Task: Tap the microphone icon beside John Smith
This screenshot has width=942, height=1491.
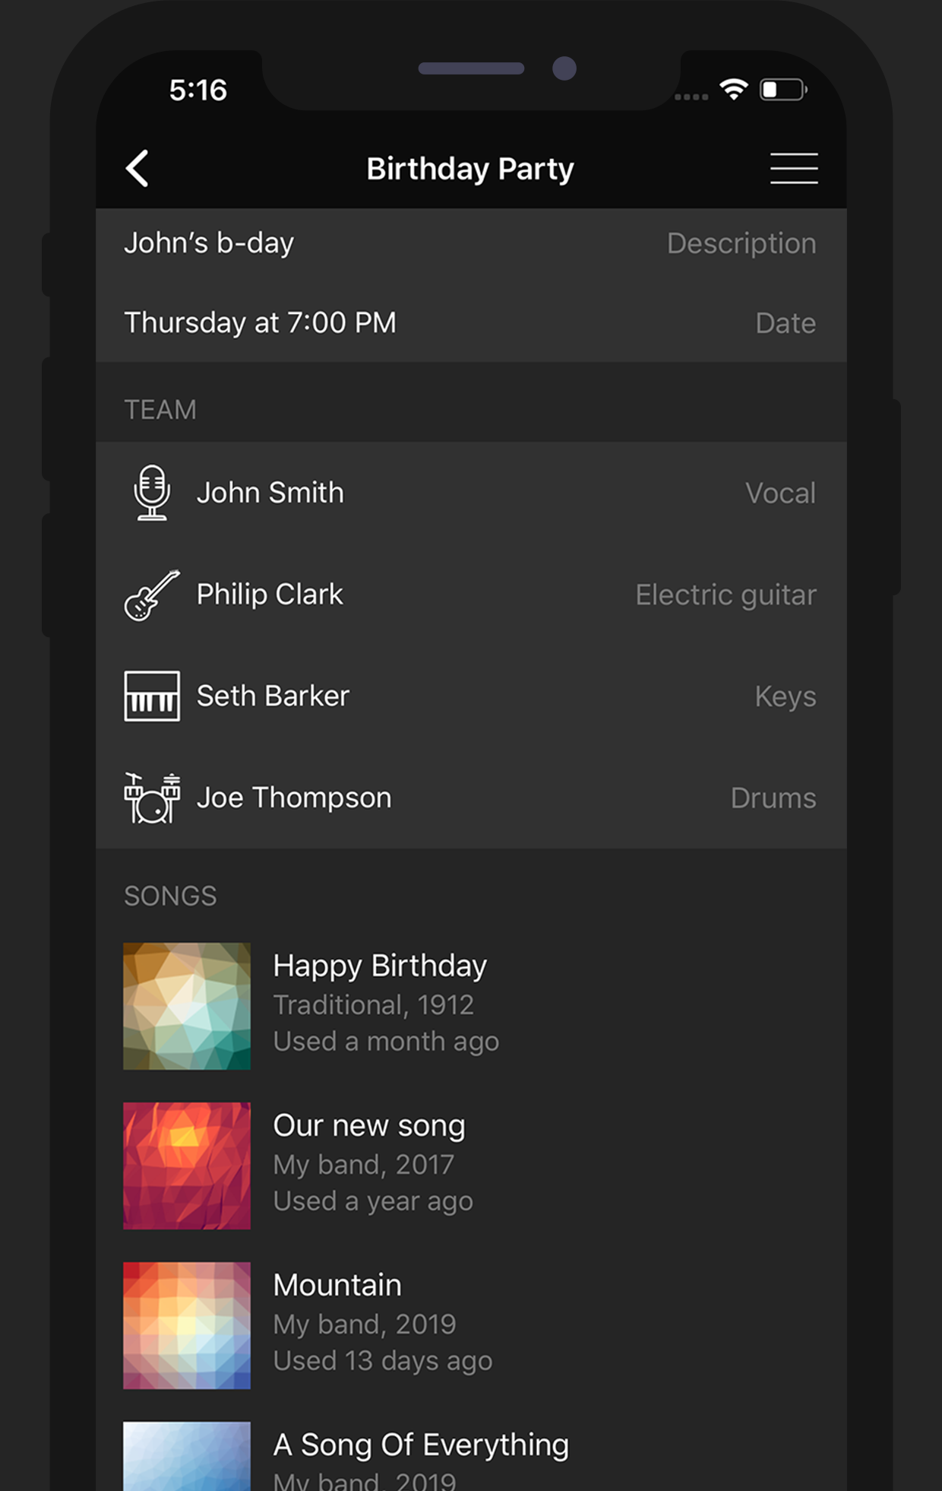Action: point(152,493)
